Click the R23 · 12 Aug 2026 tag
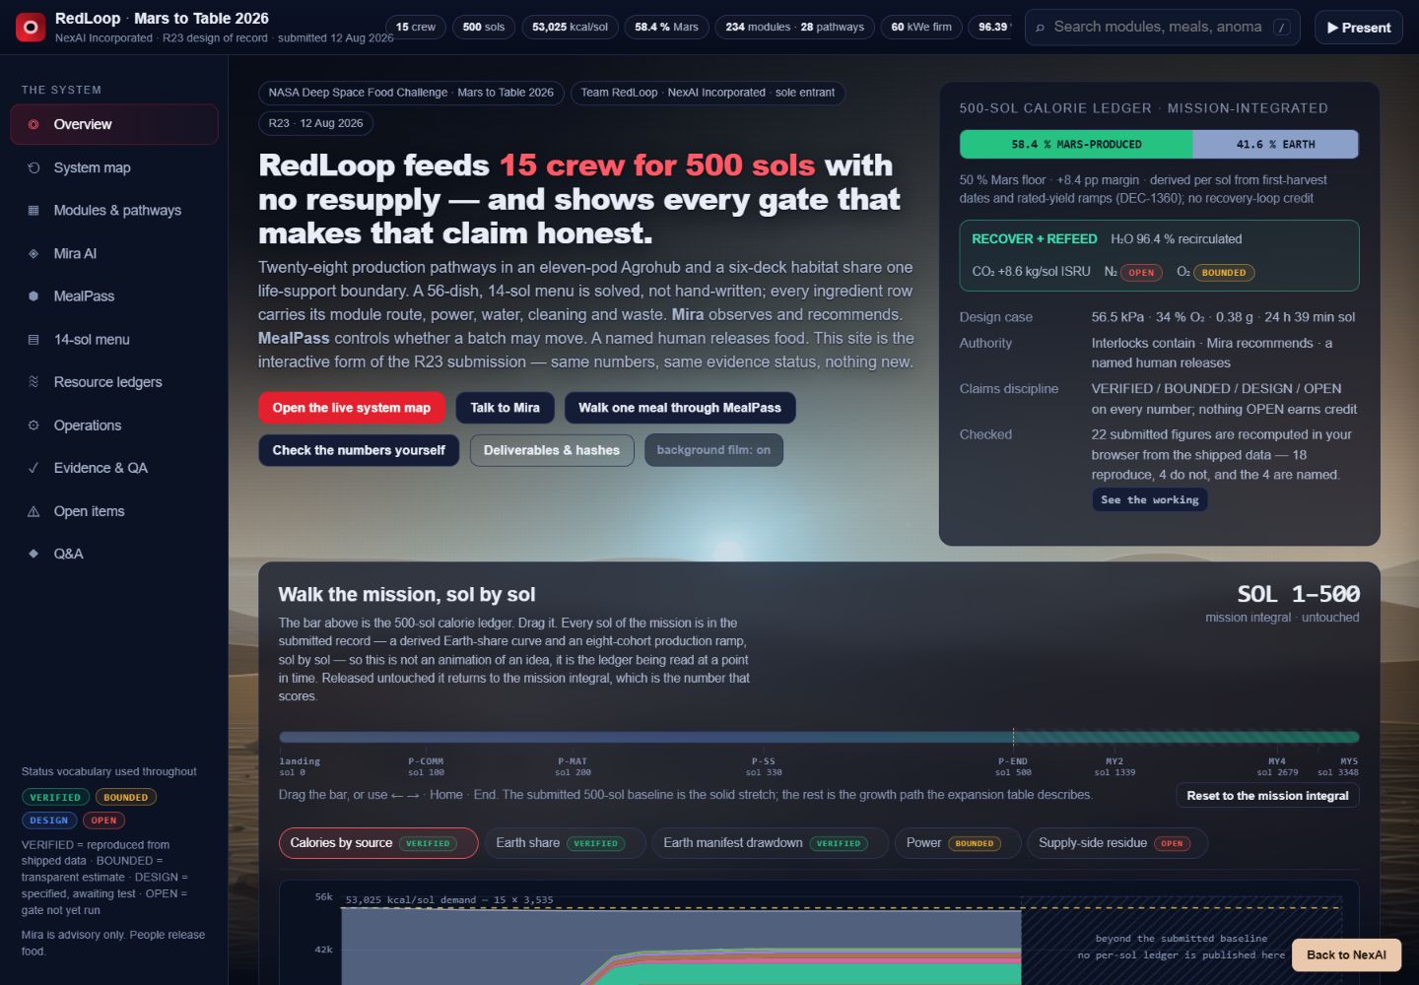The image size is (1419, 985). [315, 123]
